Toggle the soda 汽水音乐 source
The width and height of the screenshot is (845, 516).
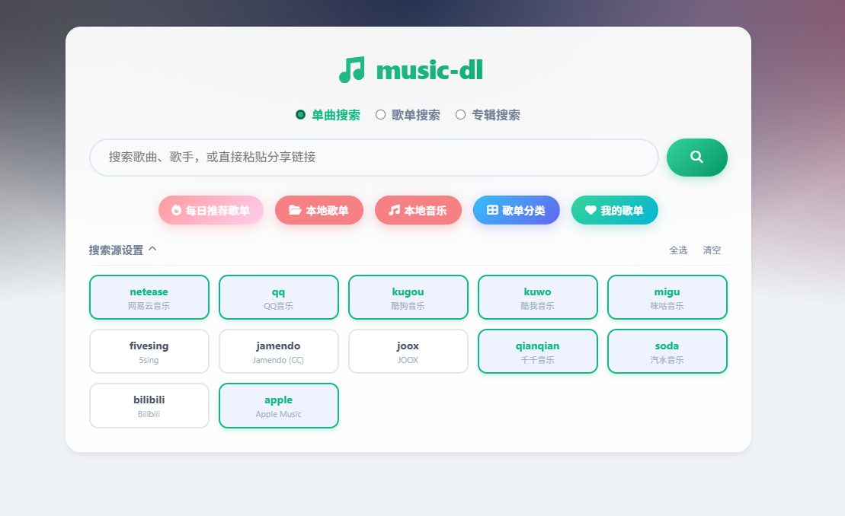point(667,352)
